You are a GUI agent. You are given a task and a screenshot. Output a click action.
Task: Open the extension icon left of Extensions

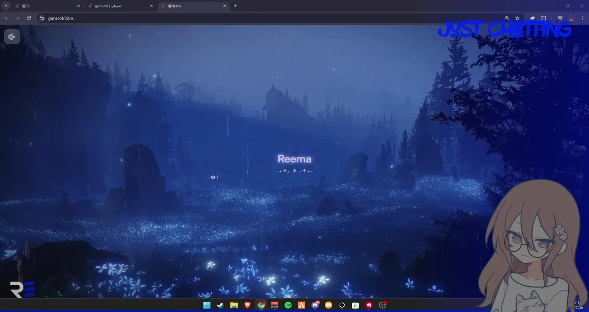click(x=533, y=18)
